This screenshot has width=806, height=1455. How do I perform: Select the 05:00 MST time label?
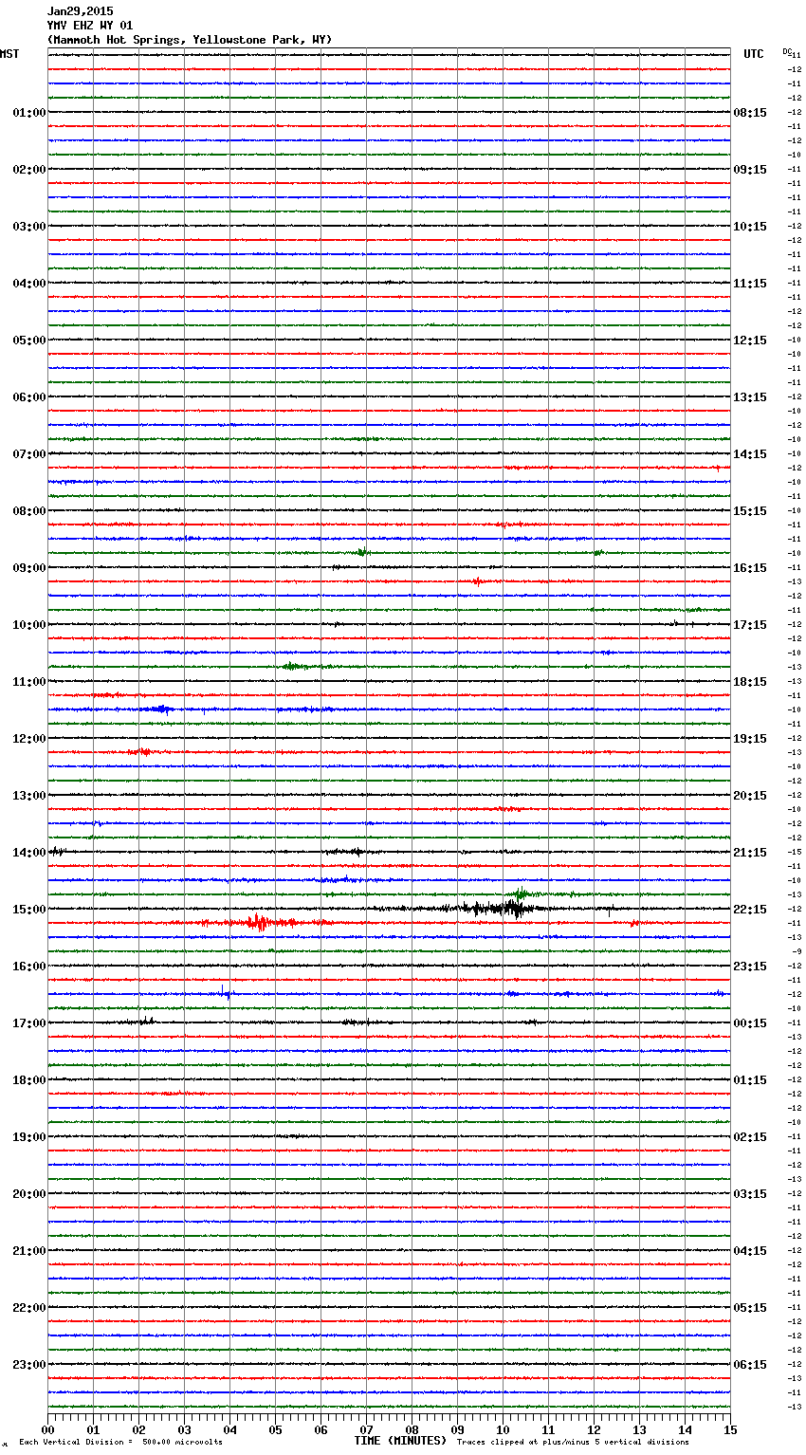(28, 341)
